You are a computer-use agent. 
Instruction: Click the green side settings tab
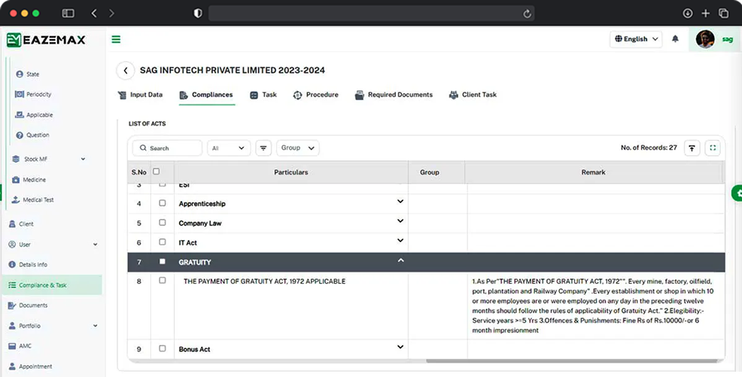(x=737, y=193)
